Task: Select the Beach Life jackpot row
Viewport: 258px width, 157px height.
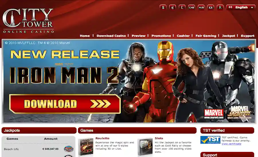Action: (x=38, y=149)
